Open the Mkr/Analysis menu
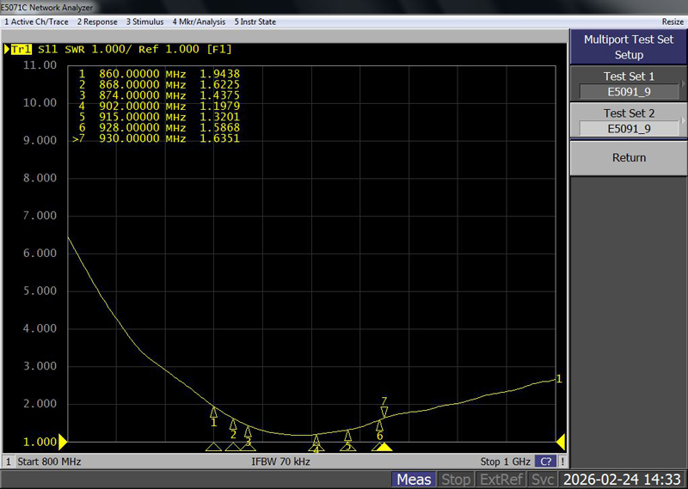The height and width of the screenshot is (489, 688). (x=199, y=21)
